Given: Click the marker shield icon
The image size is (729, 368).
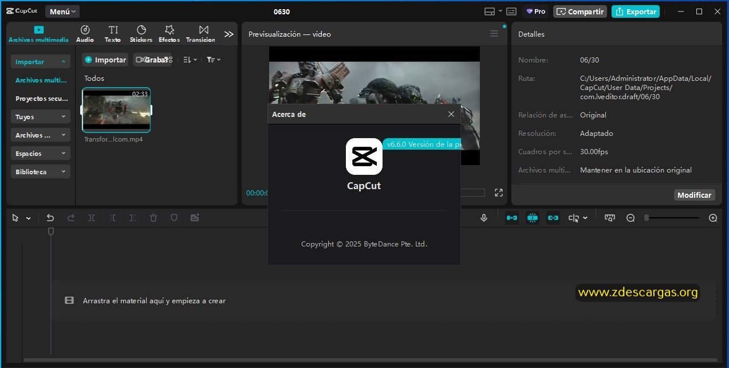Looking at the screenshot, I should point(174,218).
